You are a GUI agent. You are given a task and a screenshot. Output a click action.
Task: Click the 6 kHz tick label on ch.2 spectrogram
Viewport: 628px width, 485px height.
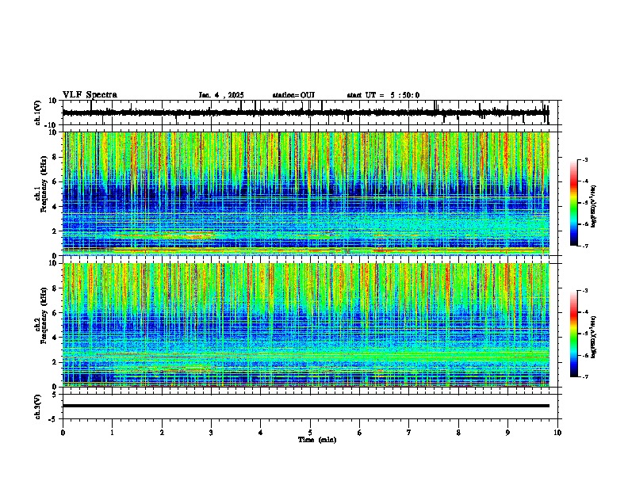coord(55,313)
